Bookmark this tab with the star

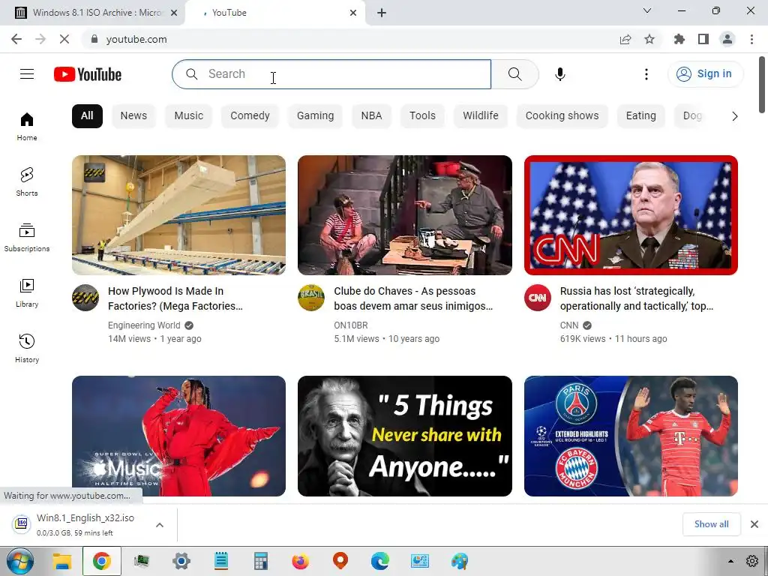[649, 39]
